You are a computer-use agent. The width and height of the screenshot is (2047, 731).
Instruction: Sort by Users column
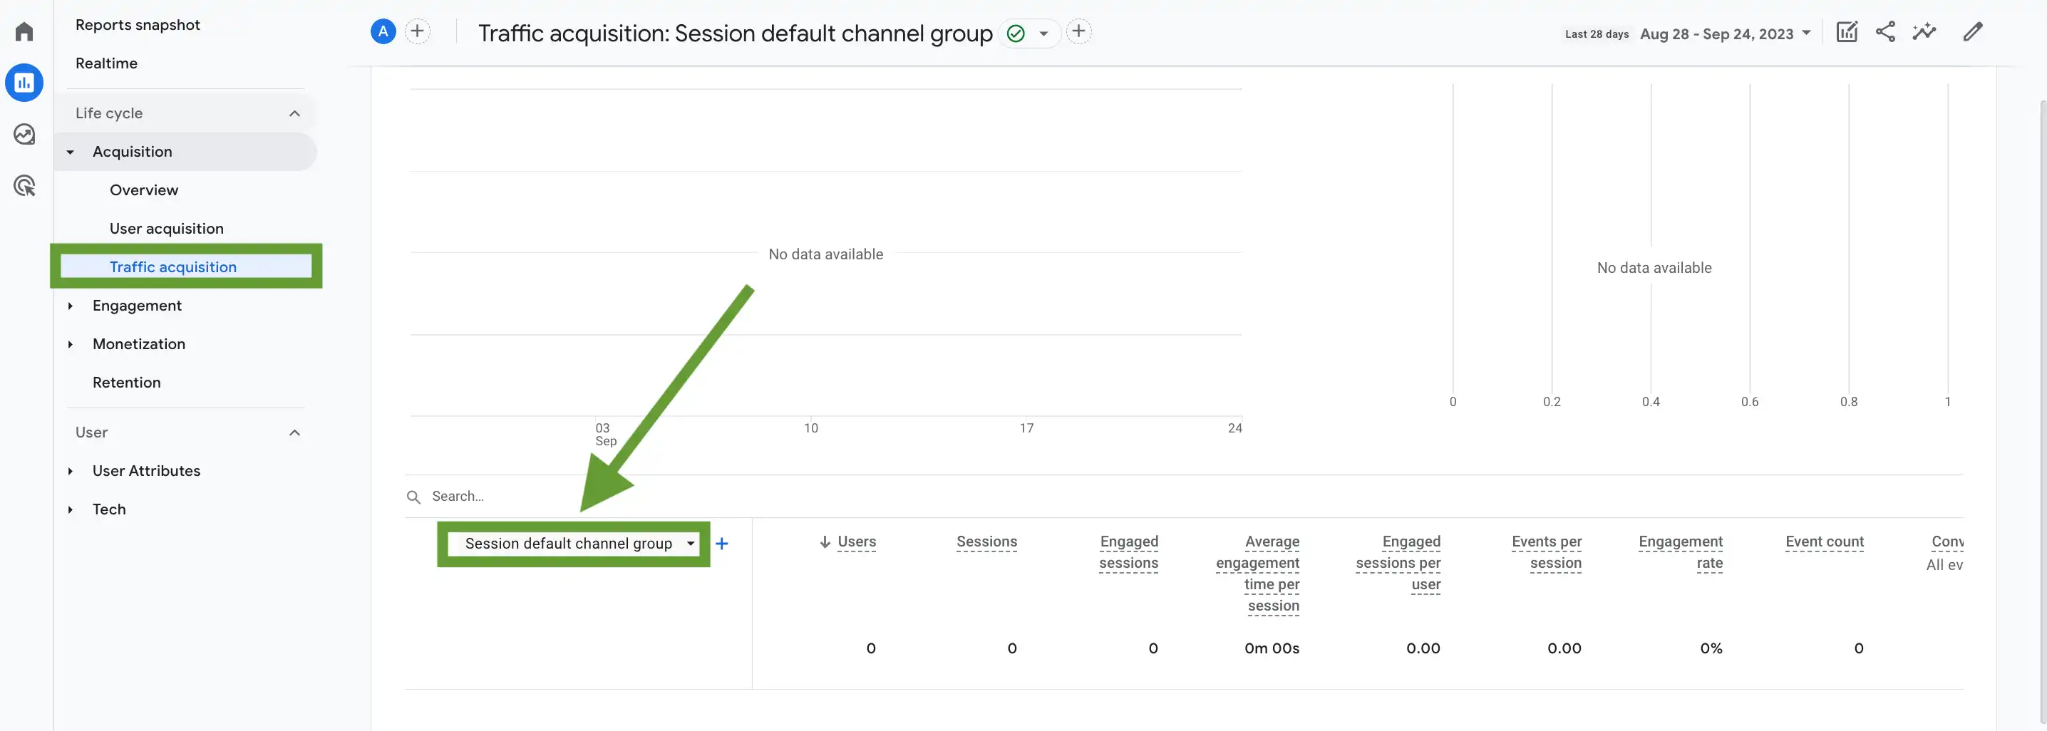pyautogui.click(x=856, y=542)
